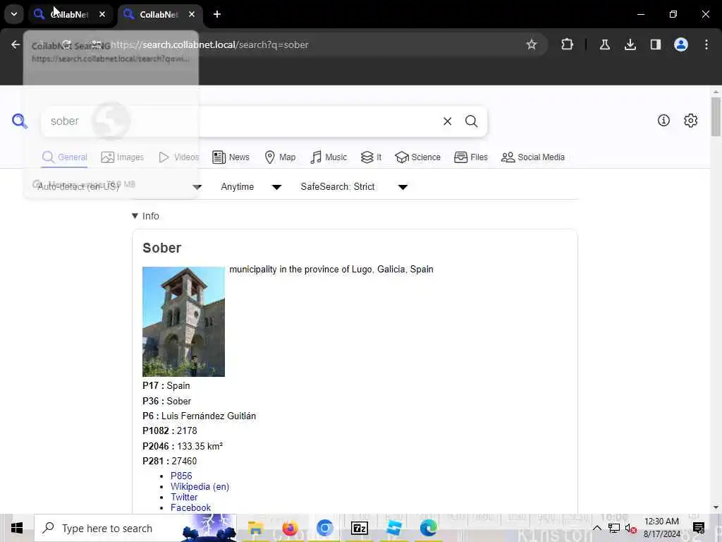The width and height of the screenshot is (722, 542).
Task: Click the P2046 : 133.35 km² value
Action: pyautogui.click(x=200, y=446)
